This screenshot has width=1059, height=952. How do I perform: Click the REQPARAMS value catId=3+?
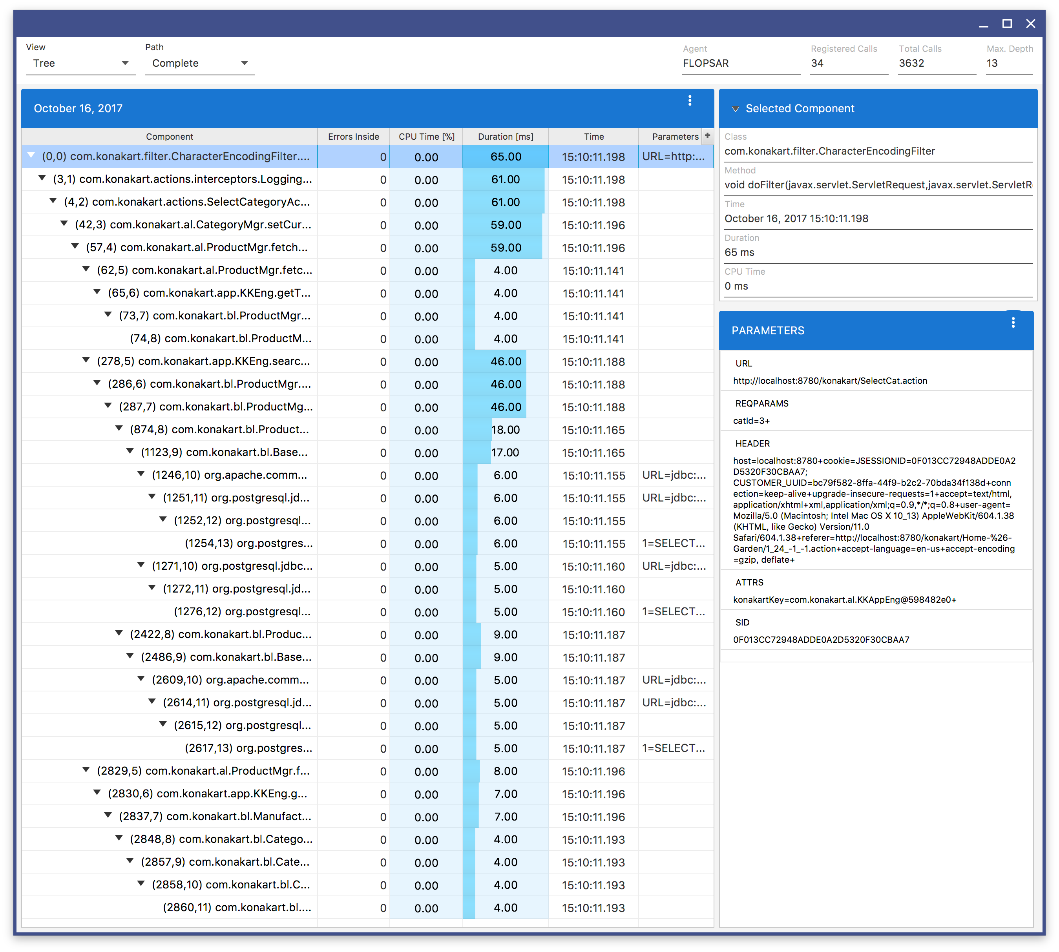tap(751, 421)
